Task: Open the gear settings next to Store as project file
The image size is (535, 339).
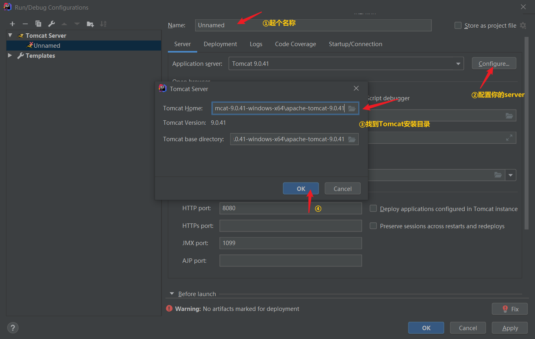Action: pos(523,25)
